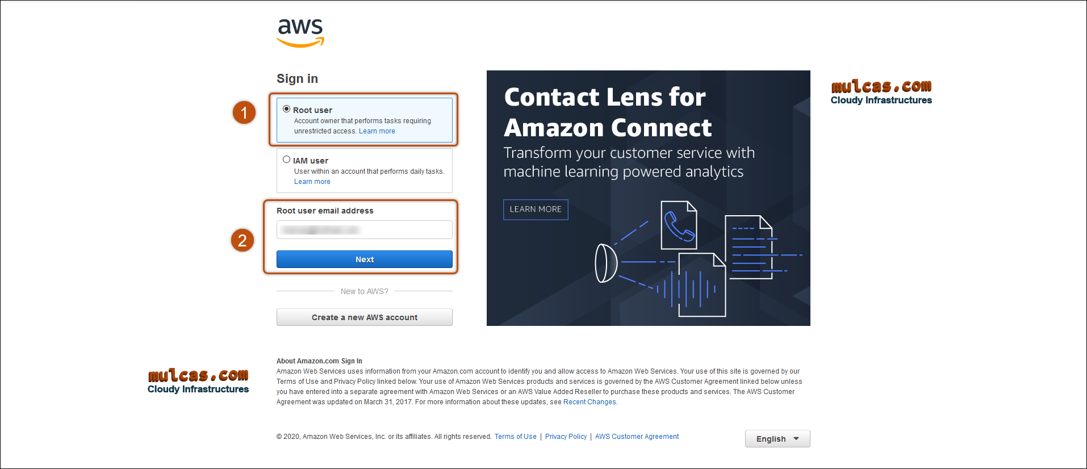
Task: Focus the Root user email address field
Action: (x=365, y=230)
